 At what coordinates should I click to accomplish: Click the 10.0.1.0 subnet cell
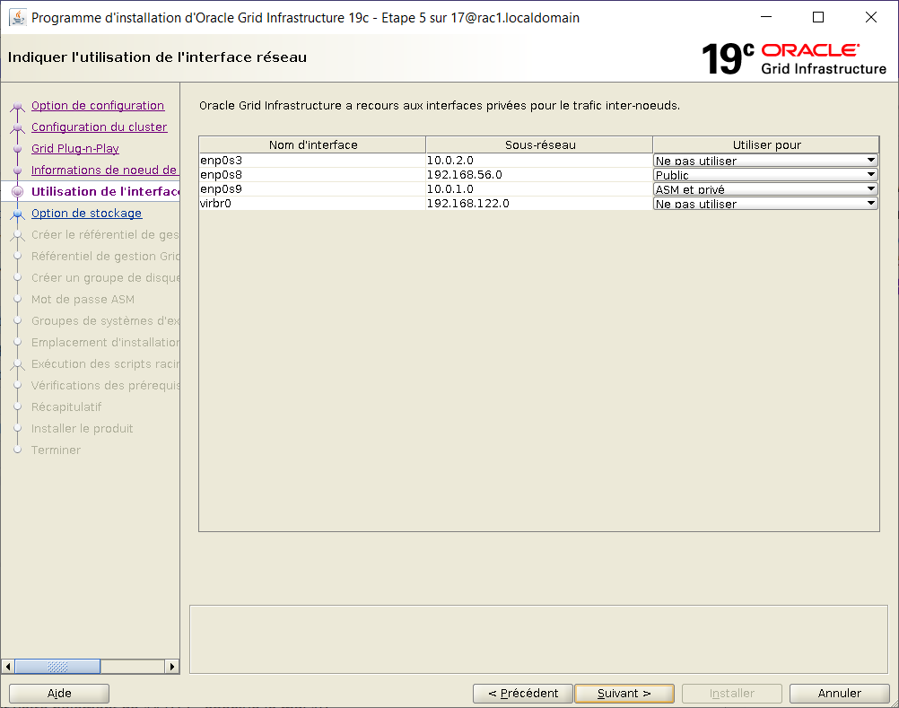coord(539,189)
